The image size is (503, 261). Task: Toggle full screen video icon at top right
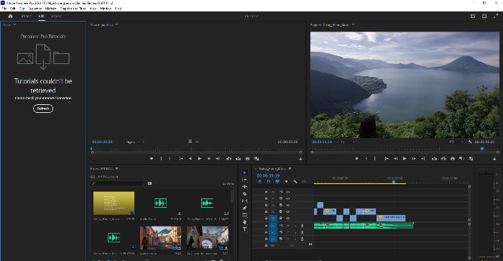(x=495, y=16)
